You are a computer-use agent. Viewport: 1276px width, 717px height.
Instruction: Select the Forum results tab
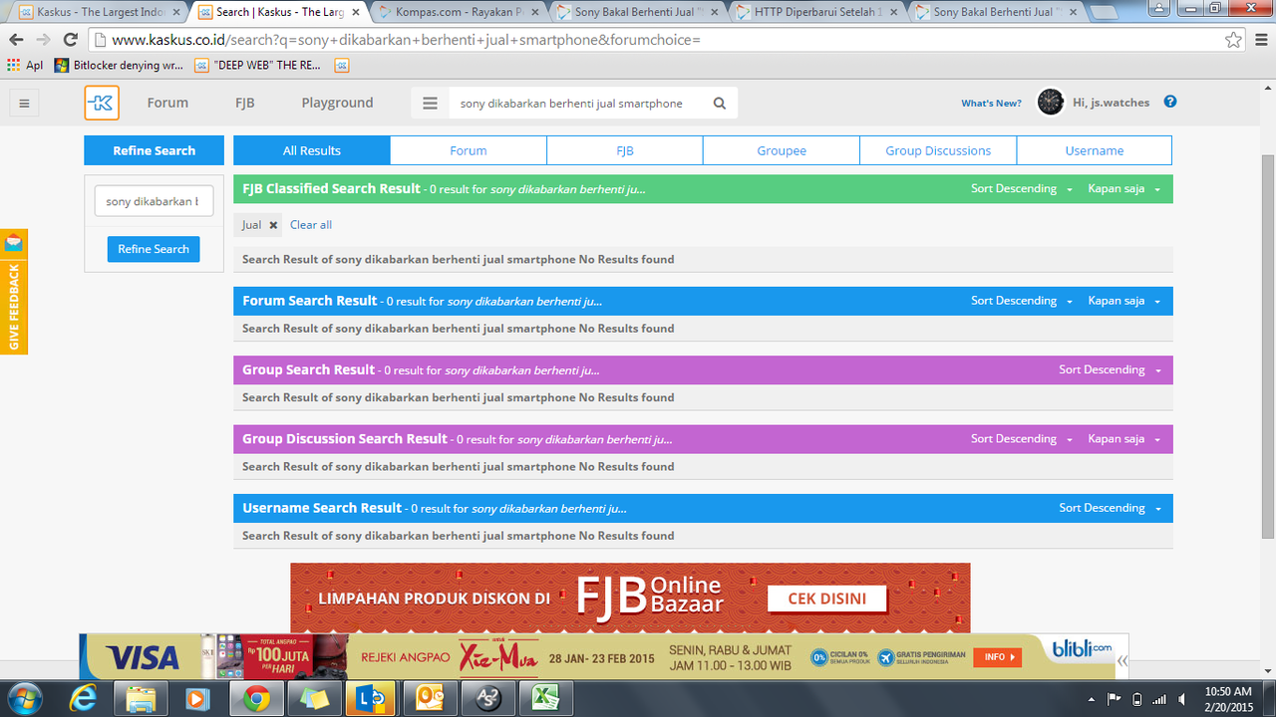469,150
